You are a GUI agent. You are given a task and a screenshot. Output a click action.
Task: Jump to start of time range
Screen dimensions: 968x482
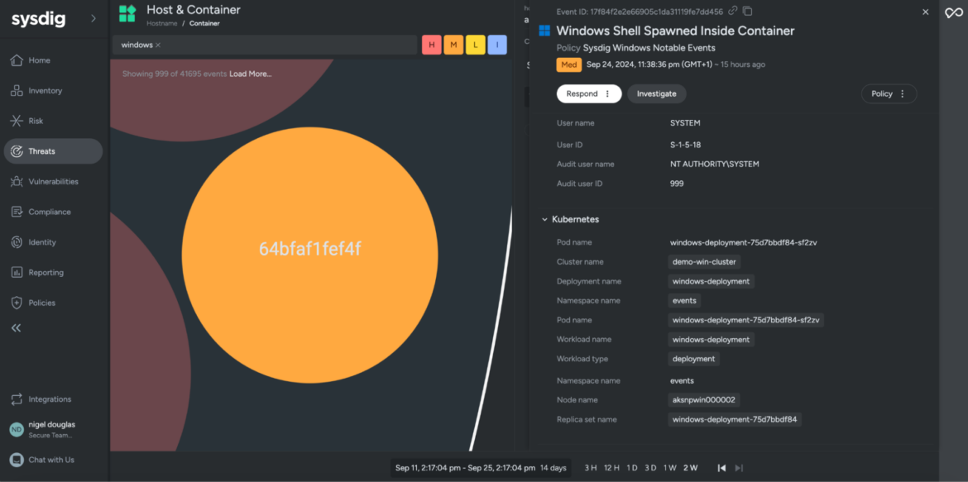tap(721, 468)
